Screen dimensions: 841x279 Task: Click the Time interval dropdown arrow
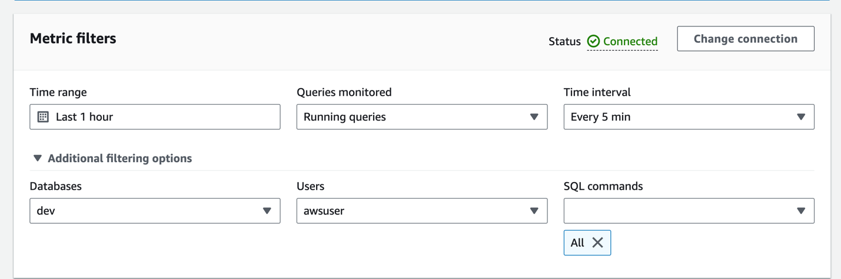pos(800,117)
